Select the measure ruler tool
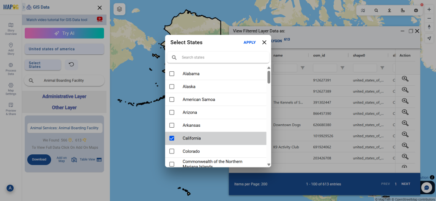 click(403, 10)
